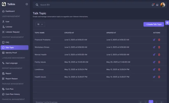Open the Coin Plan page
This screenshot has height=103, width=169.
point(14,89)
